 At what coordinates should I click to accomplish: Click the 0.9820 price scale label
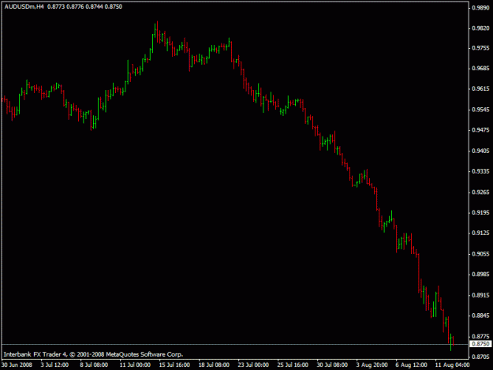[x=480, y=28]
